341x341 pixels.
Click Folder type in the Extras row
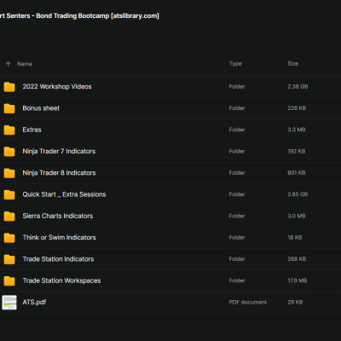pyautogui.click(x=237, y=130)
